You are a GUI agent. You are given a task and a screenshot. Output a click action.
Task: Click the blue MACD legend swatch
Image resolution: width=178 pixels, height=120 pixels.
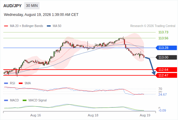(x=6, y=100)
